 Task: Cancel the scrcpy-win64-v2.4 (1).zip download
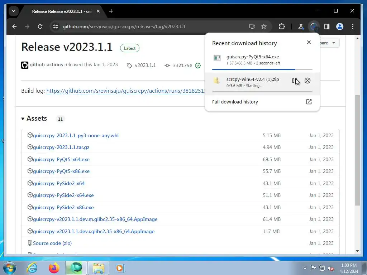307,81
